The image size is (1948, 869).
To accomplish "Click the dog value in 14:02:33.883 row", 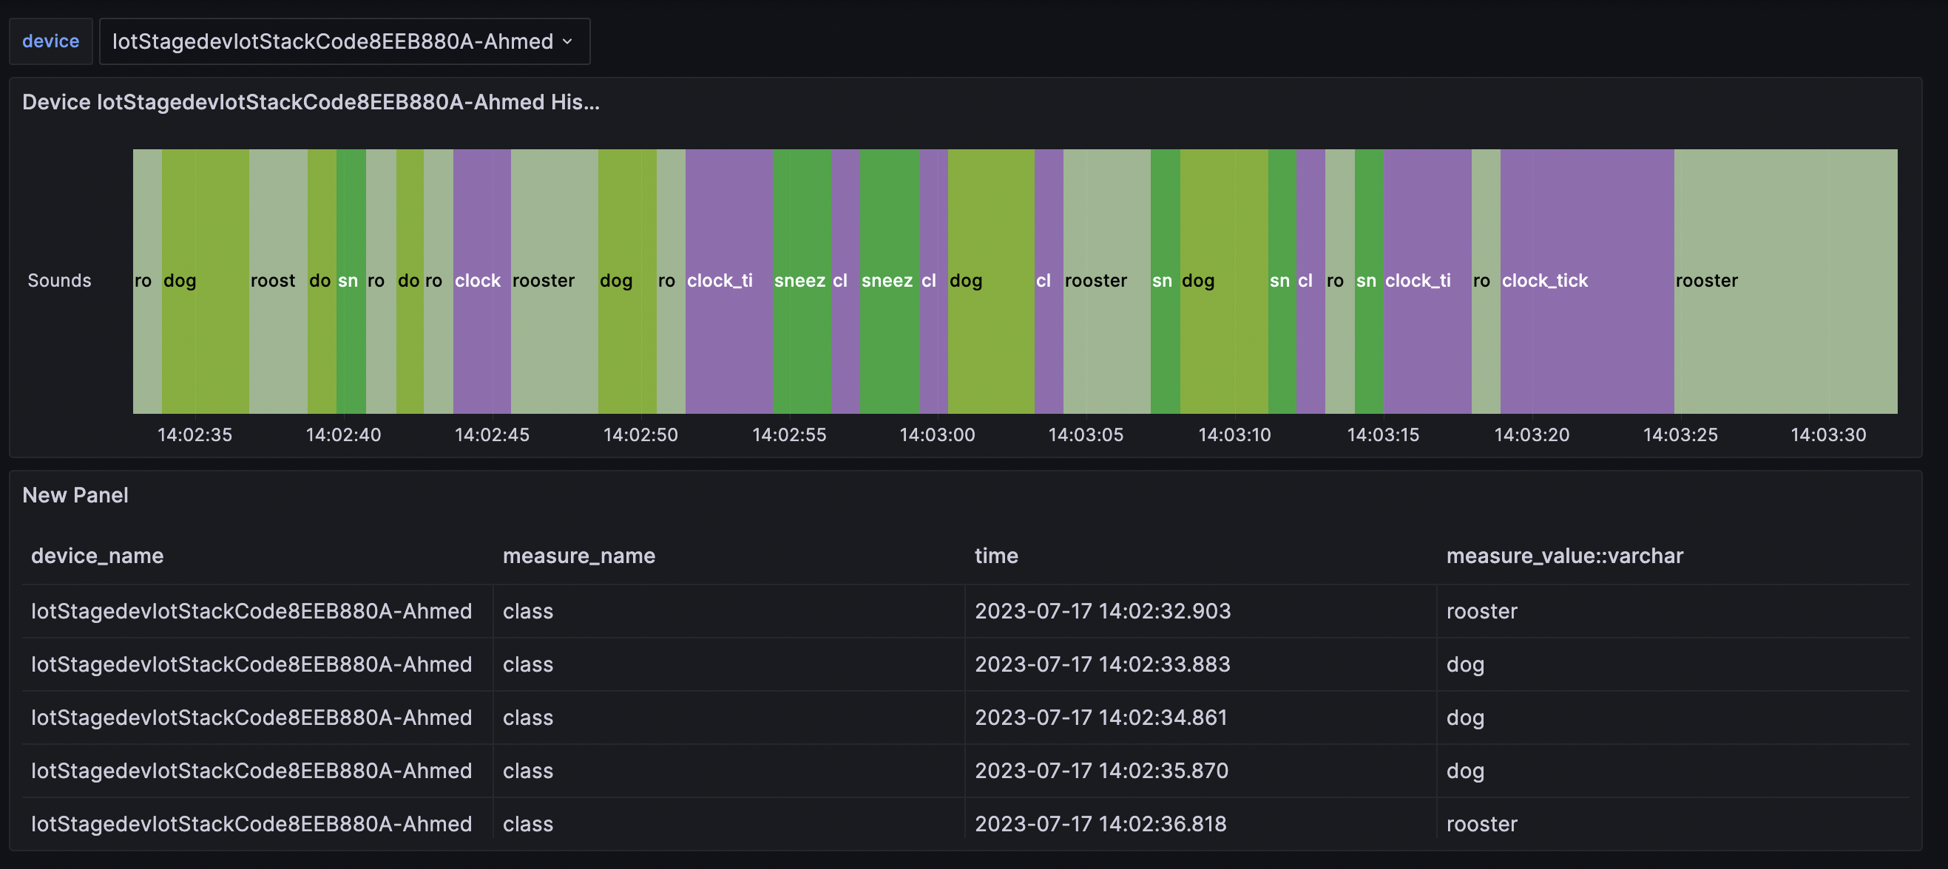I will coord(1465,664).
